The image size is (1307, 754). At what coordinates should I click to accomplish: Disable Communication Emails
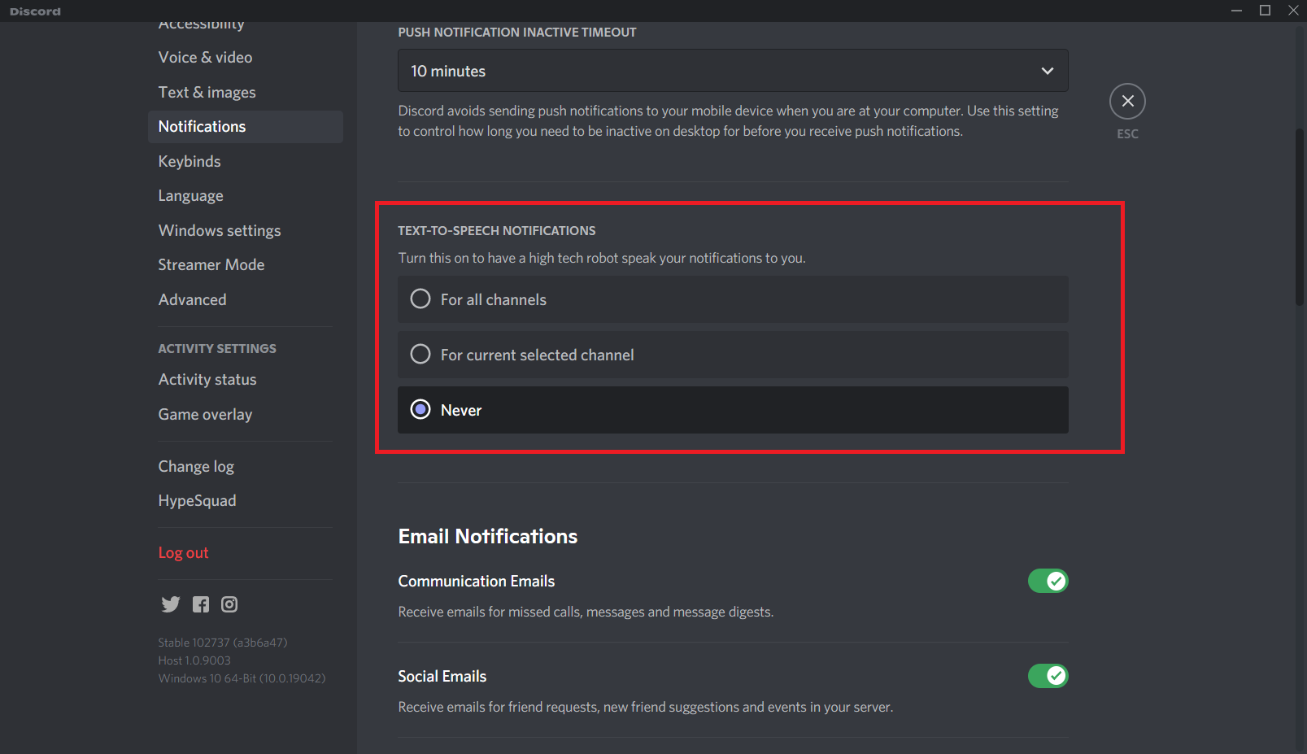tap(1048, 581)
